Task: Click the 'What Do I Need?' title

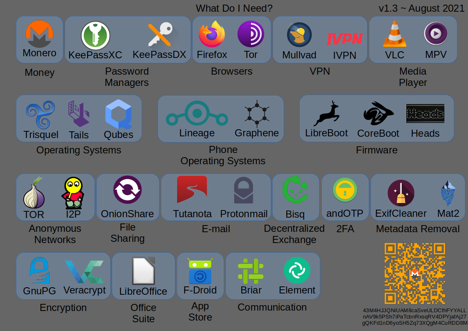Action: coord(234,8)
